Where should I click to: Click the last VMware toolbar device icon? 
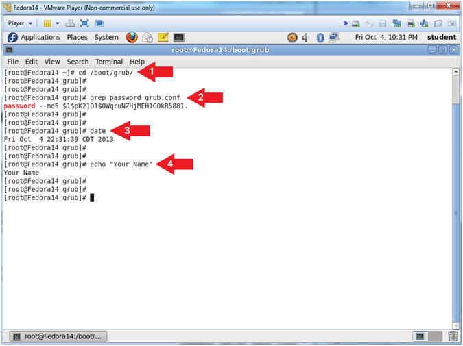tap(452, 23)
